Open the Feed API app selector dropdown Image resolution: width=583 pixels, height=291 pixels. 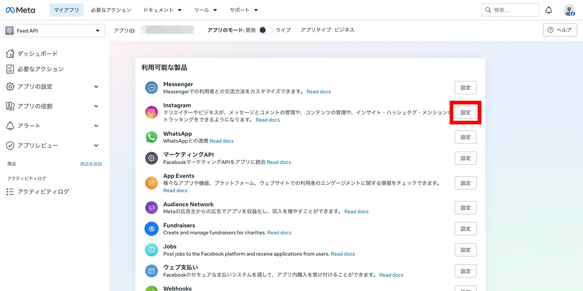coord(54,31)
